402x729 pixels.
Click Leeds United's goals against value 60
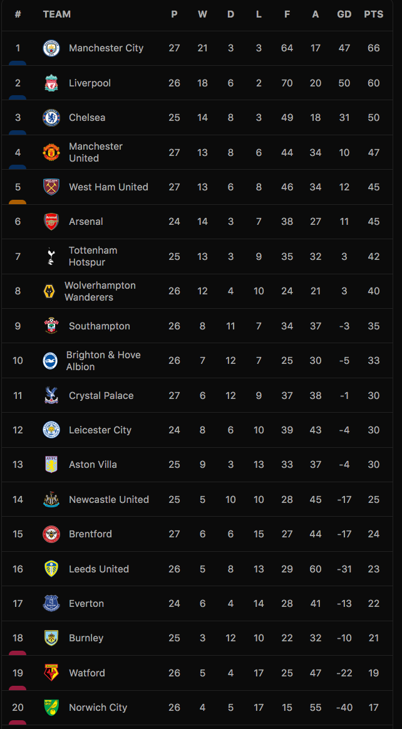click(316, 569)
